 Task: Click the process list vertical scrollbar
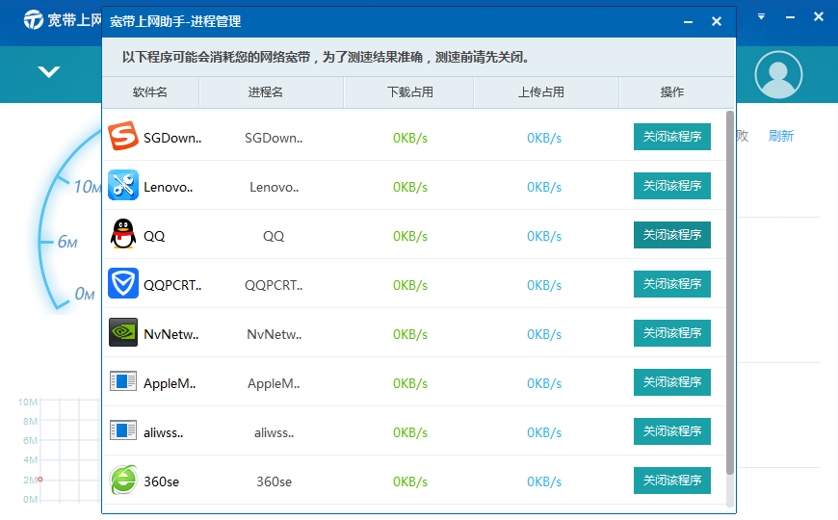coord(730,289)
